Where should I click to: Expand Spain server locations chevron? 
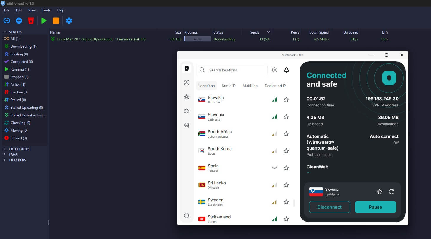click(x=274, y=168)
